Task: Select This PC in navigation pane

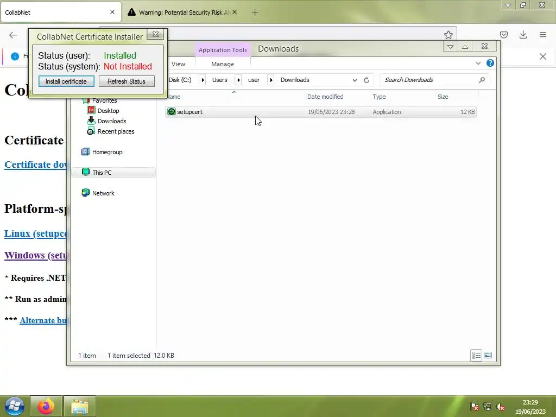Action: [102, 172]
